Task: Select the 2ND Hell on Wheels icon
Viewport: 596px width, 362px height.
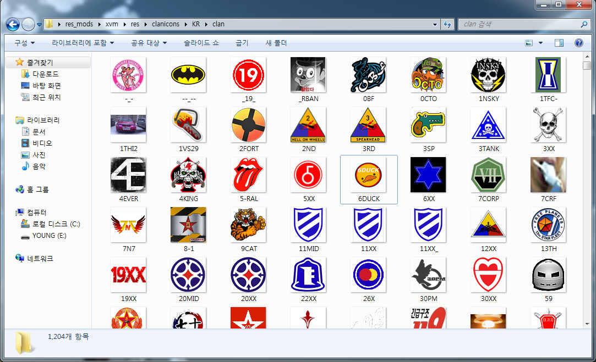Action: pyautogui.click(x=308, y=125)
